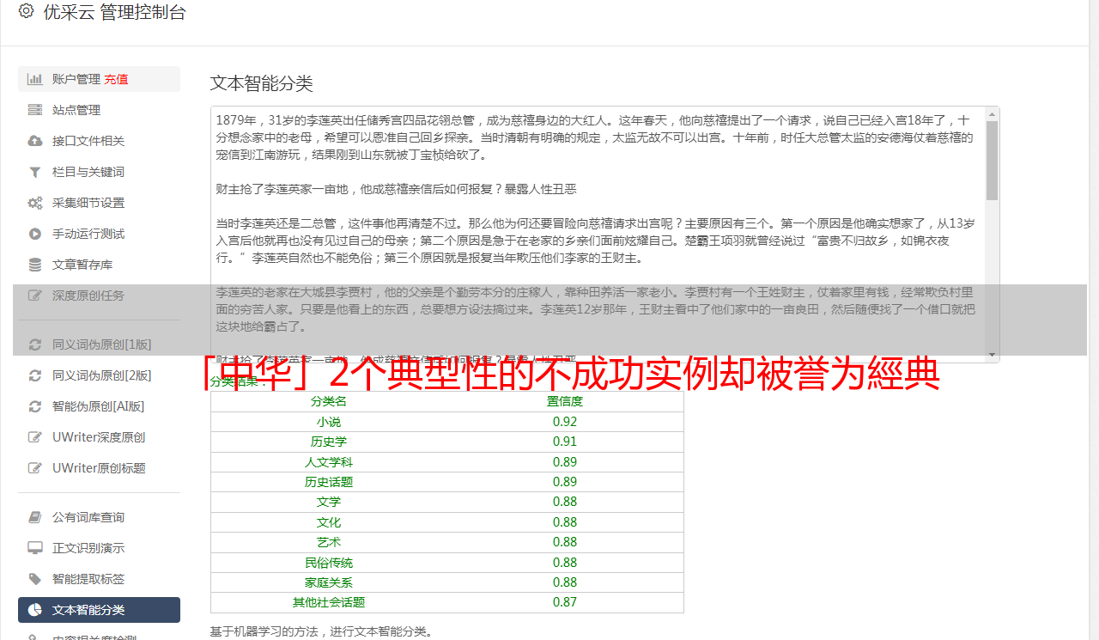Open 正文识别演示 page
Viewport: 1099px width, 640px height.
point(99,548)
